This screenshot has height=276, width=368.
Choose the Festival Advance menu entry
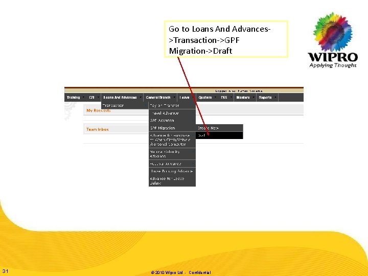pos(172,164)
